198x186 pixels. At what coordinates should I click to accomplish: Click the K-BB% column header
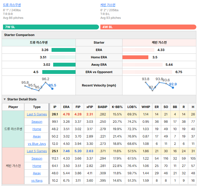117,107
